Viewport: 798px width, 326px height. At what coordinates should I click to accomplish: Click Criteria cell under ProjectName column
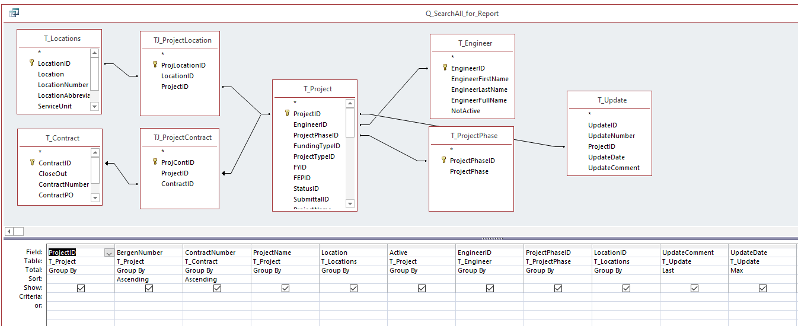[285, 296]
